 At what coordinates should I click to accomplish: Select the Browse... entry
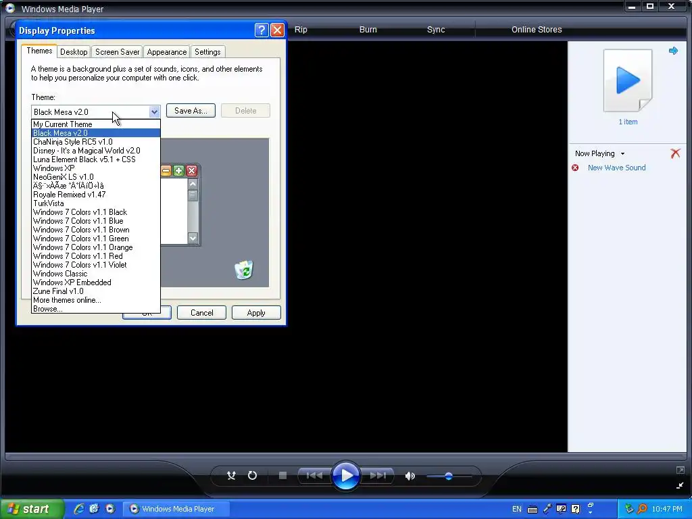[96, 309]
